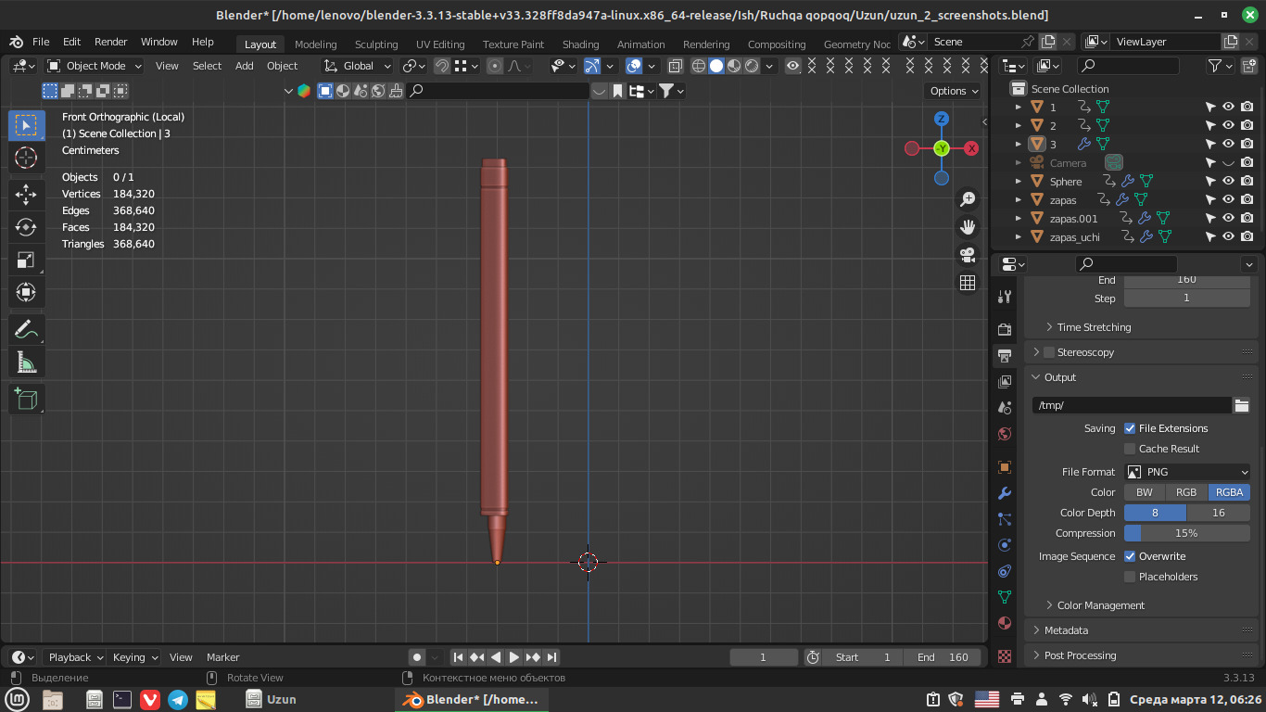This screenshot has height=712, width=1266.
Task: Set color depth to 16
Action: tap(1219, 513)
